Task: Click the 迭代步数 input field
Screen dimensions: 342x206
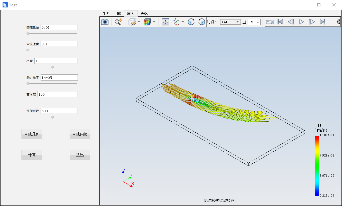Action: pos(59,111)
